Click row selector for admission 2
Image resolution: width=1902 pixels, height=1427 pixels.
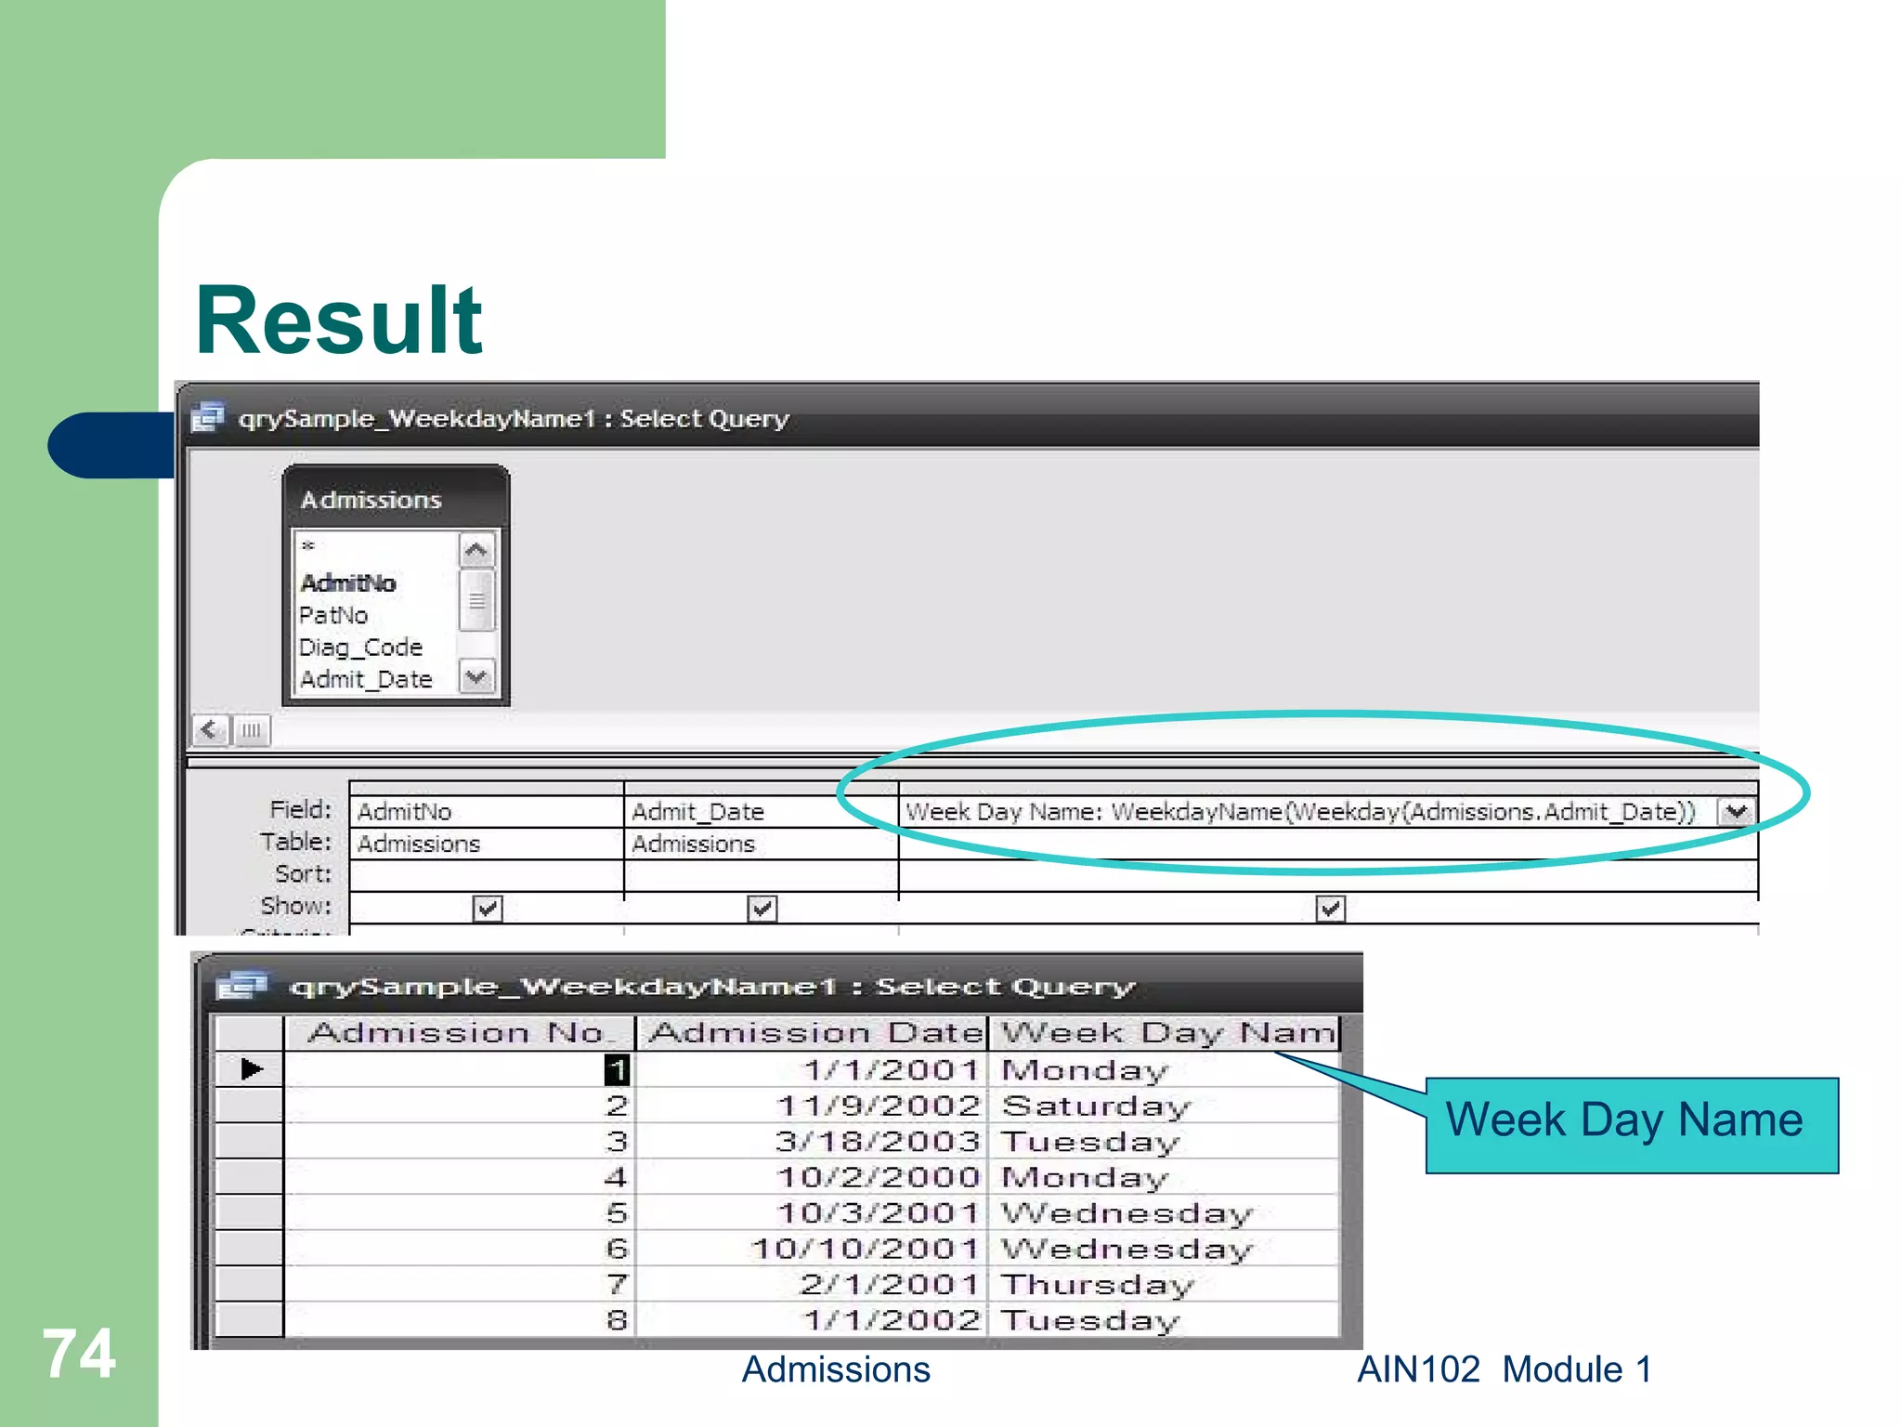tap(249, 1106)
